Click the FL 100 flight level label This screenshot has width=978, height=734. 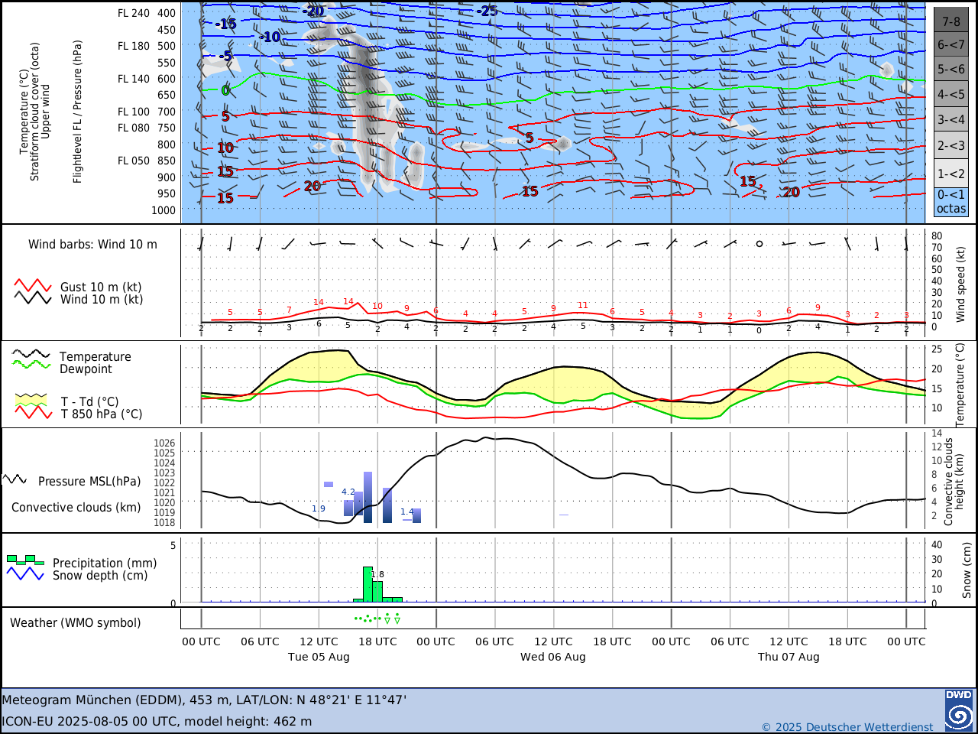134,112
